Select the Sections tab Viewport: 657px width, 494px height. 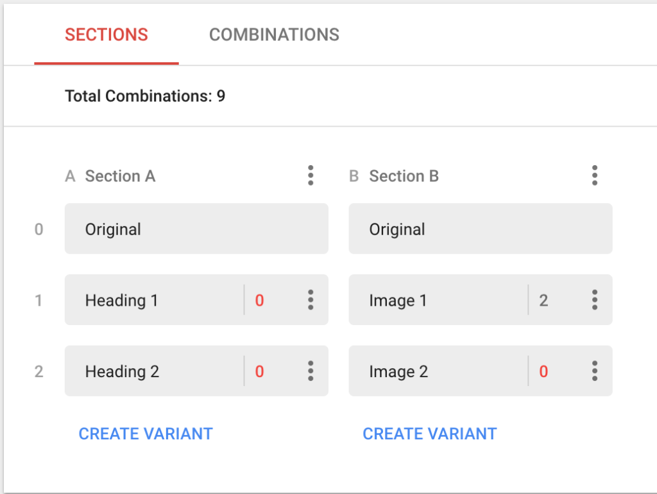click(x=107, y=35)
